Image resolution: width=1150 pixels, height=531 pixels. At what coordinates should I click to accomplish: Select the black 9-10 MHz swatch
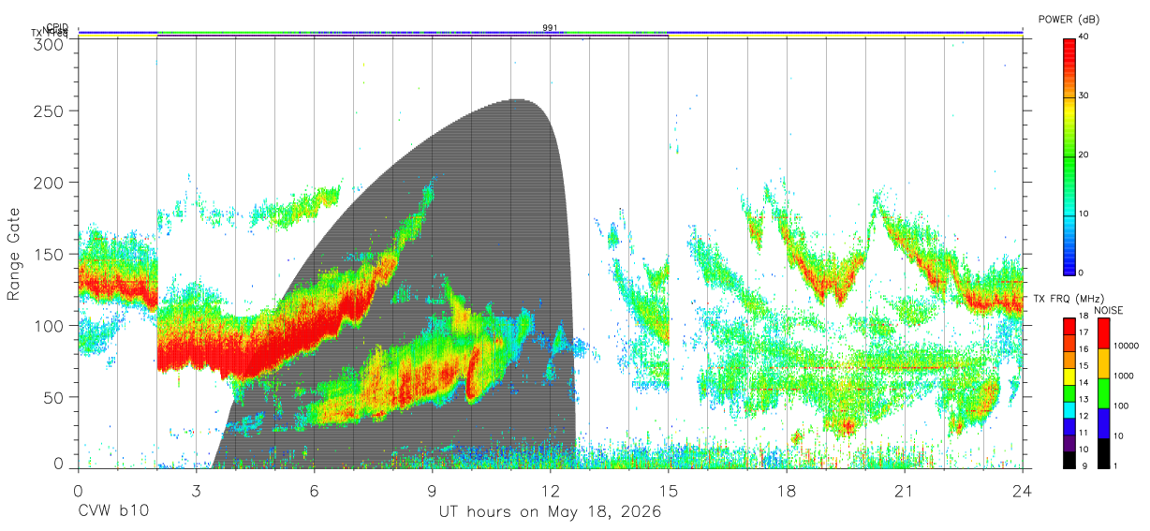1069,458
